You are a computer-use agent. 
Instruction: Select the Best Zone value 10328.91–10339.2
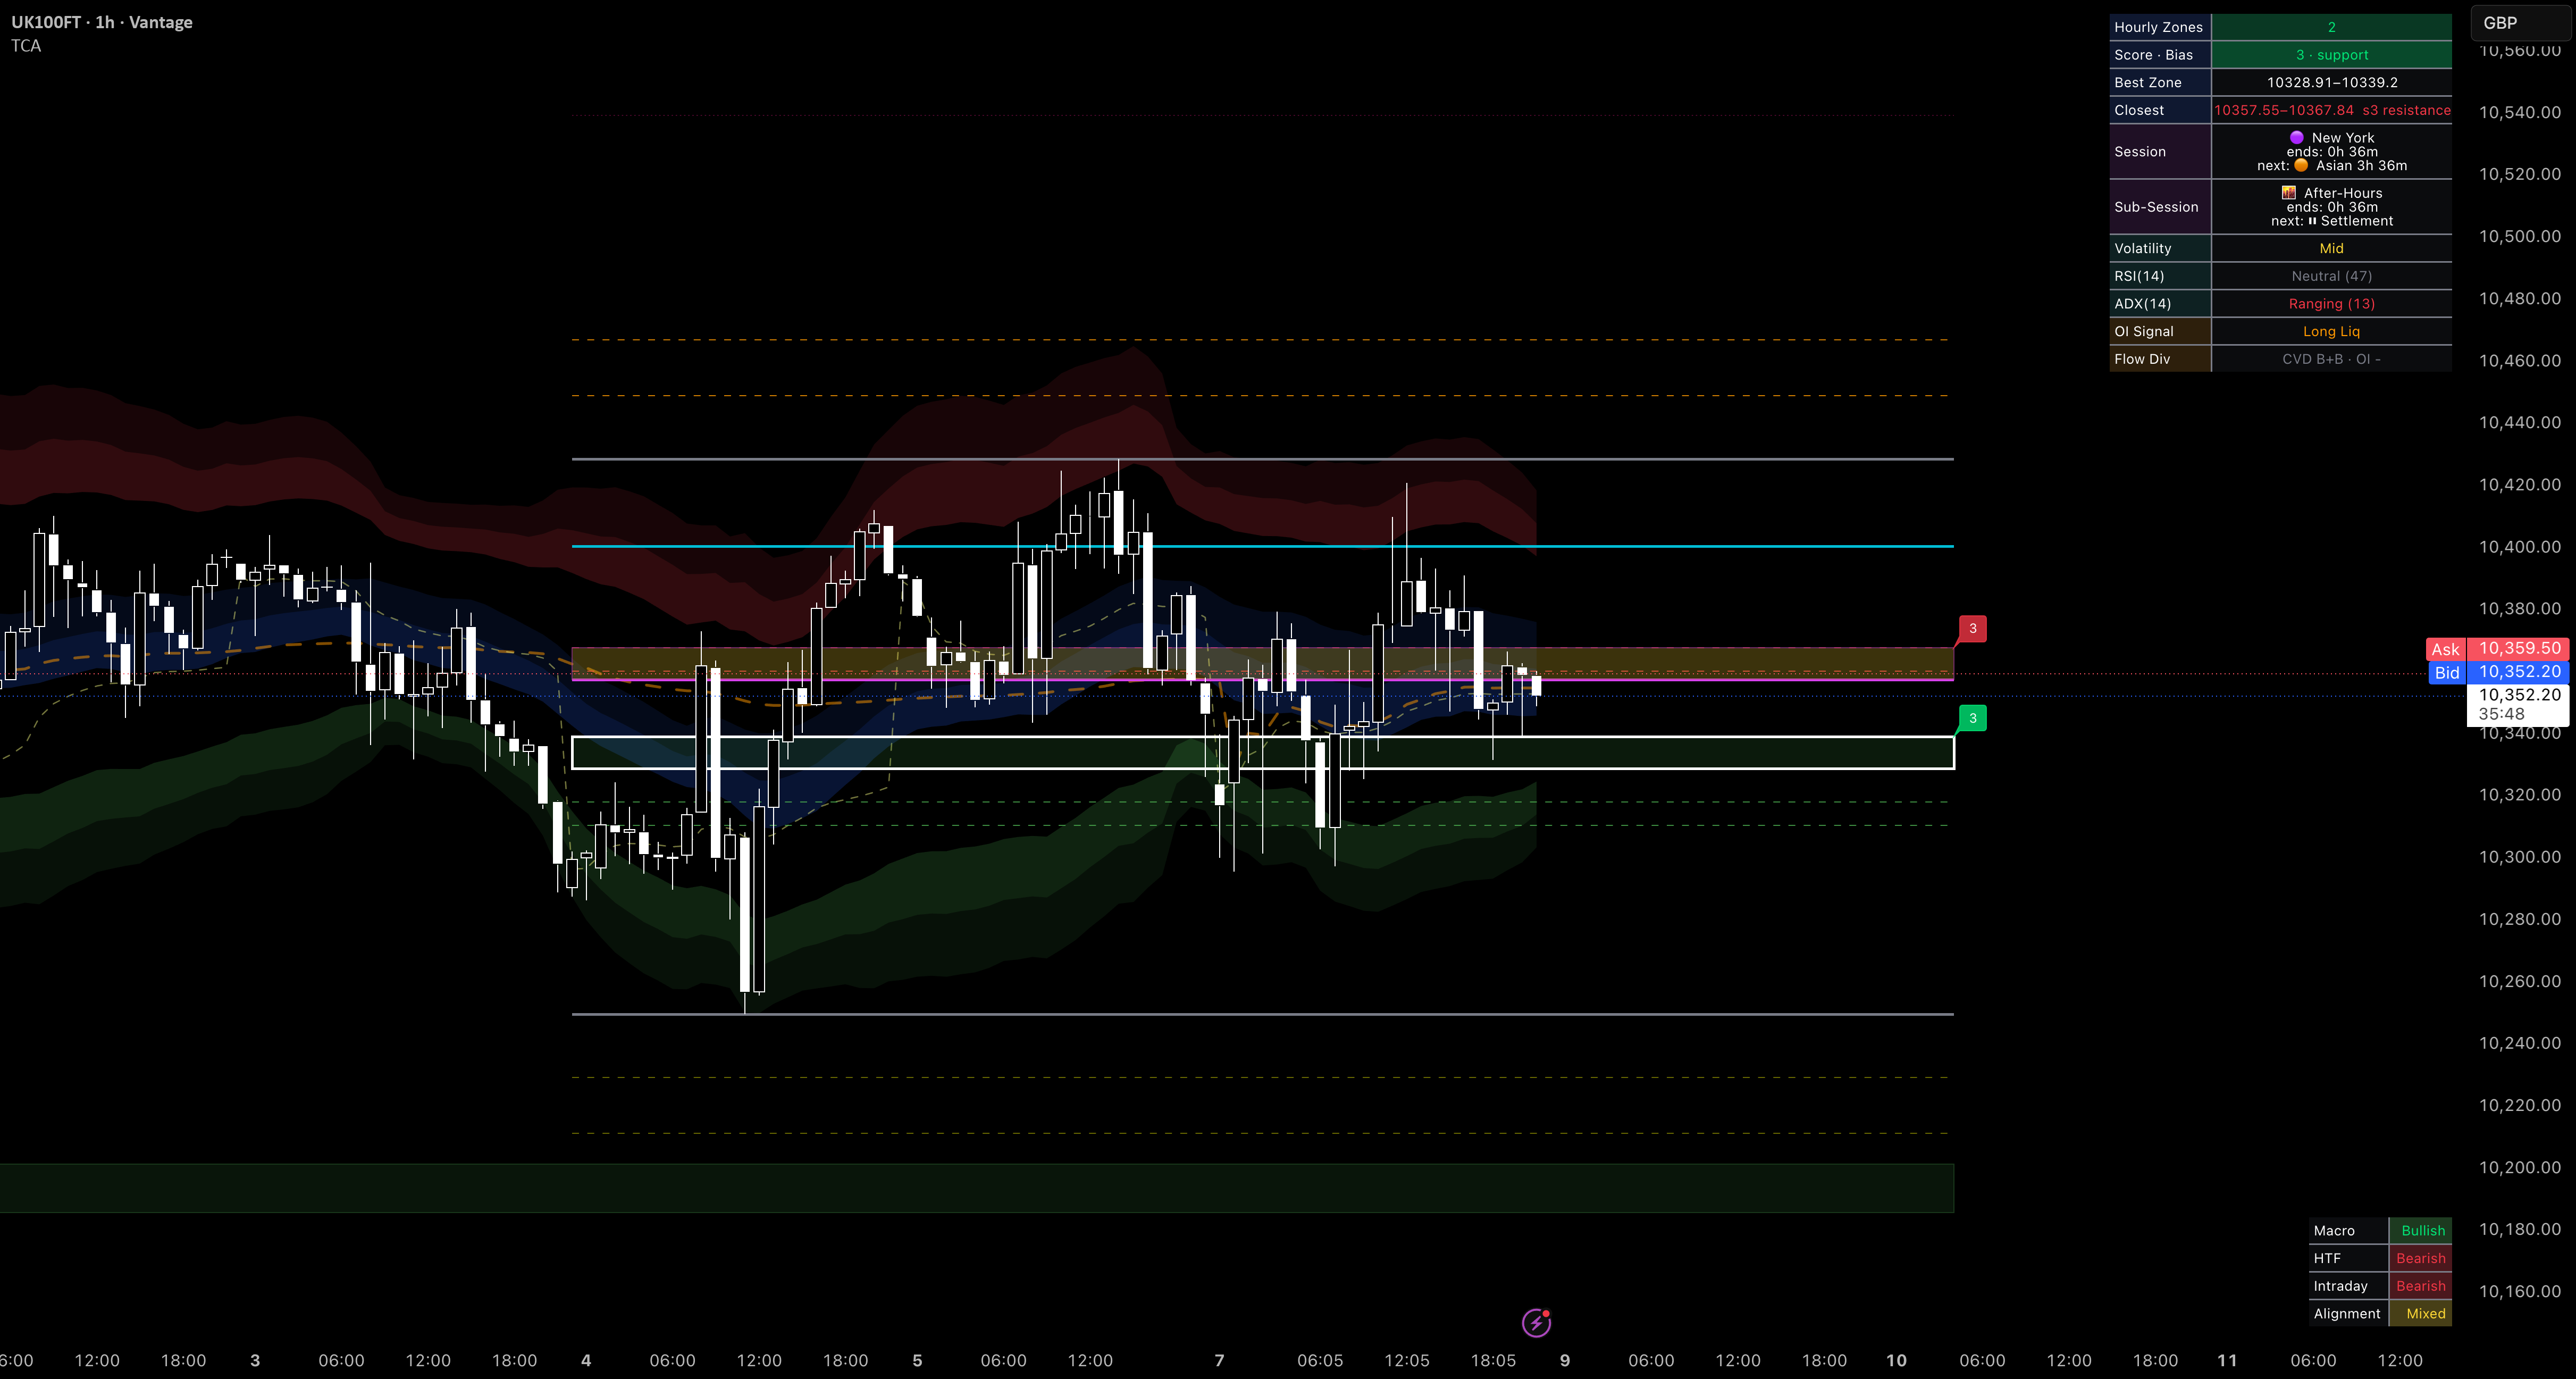coord(2331,82)
